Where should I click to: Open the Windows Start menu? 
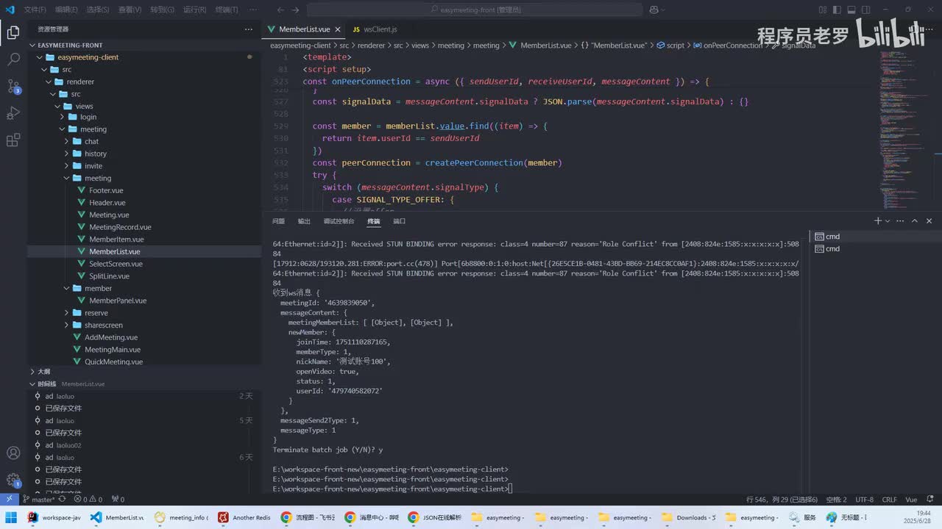[11, 517]
